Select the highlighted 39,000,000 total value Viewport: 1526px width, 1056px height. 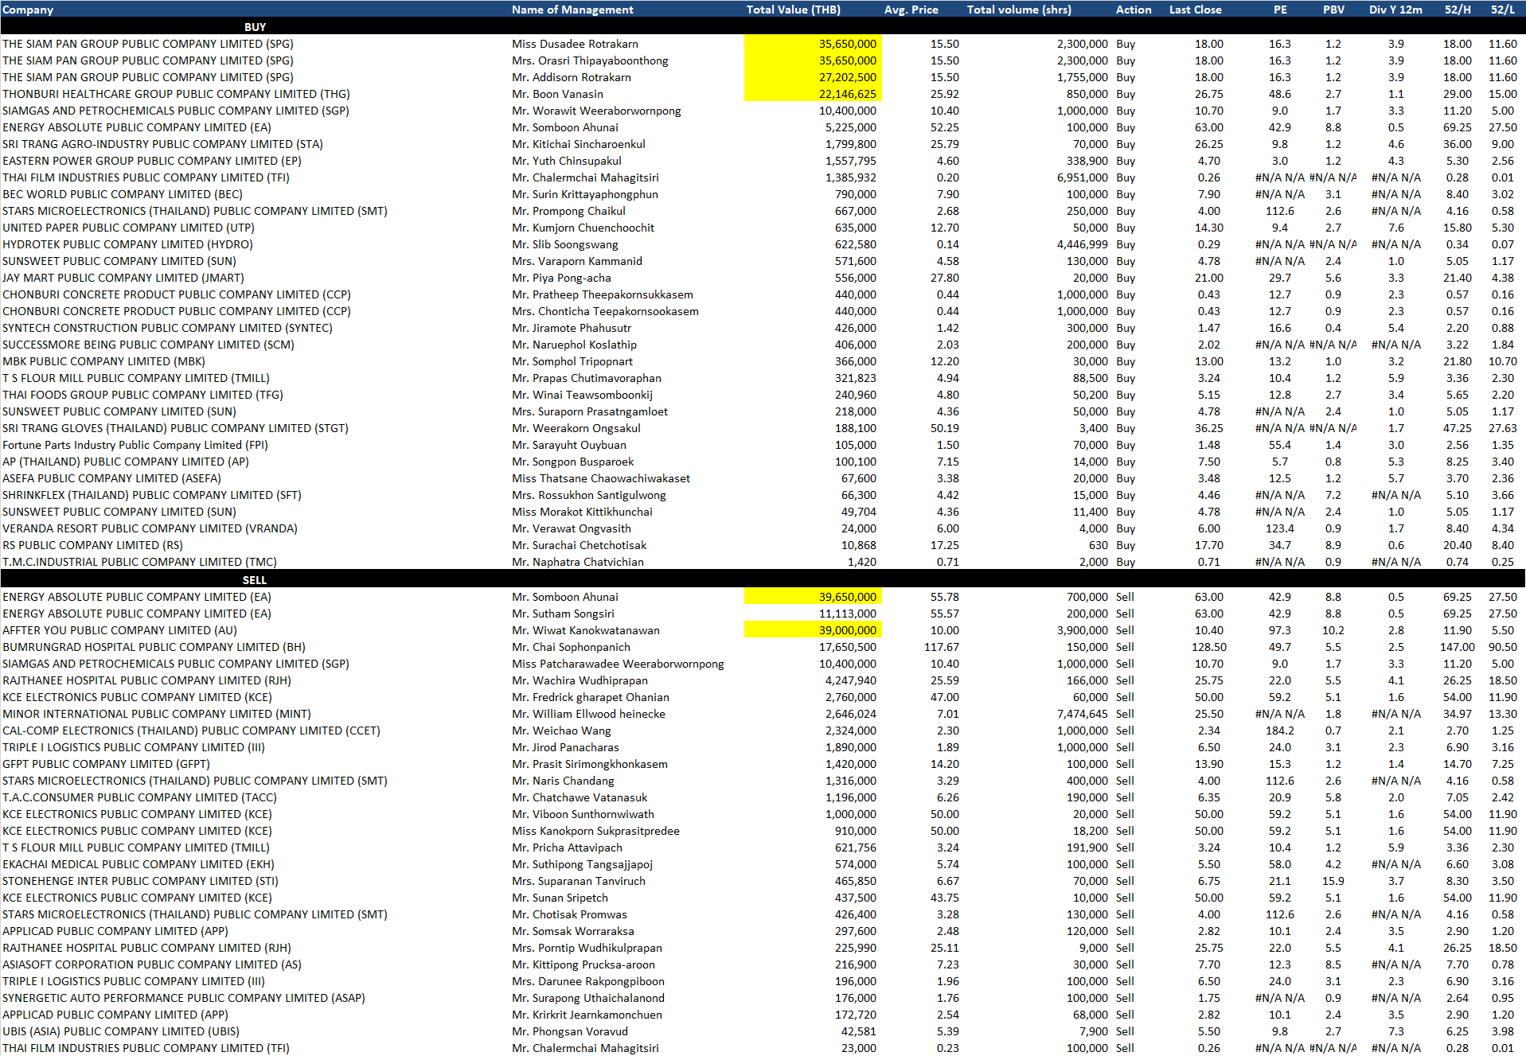point(847,630)
